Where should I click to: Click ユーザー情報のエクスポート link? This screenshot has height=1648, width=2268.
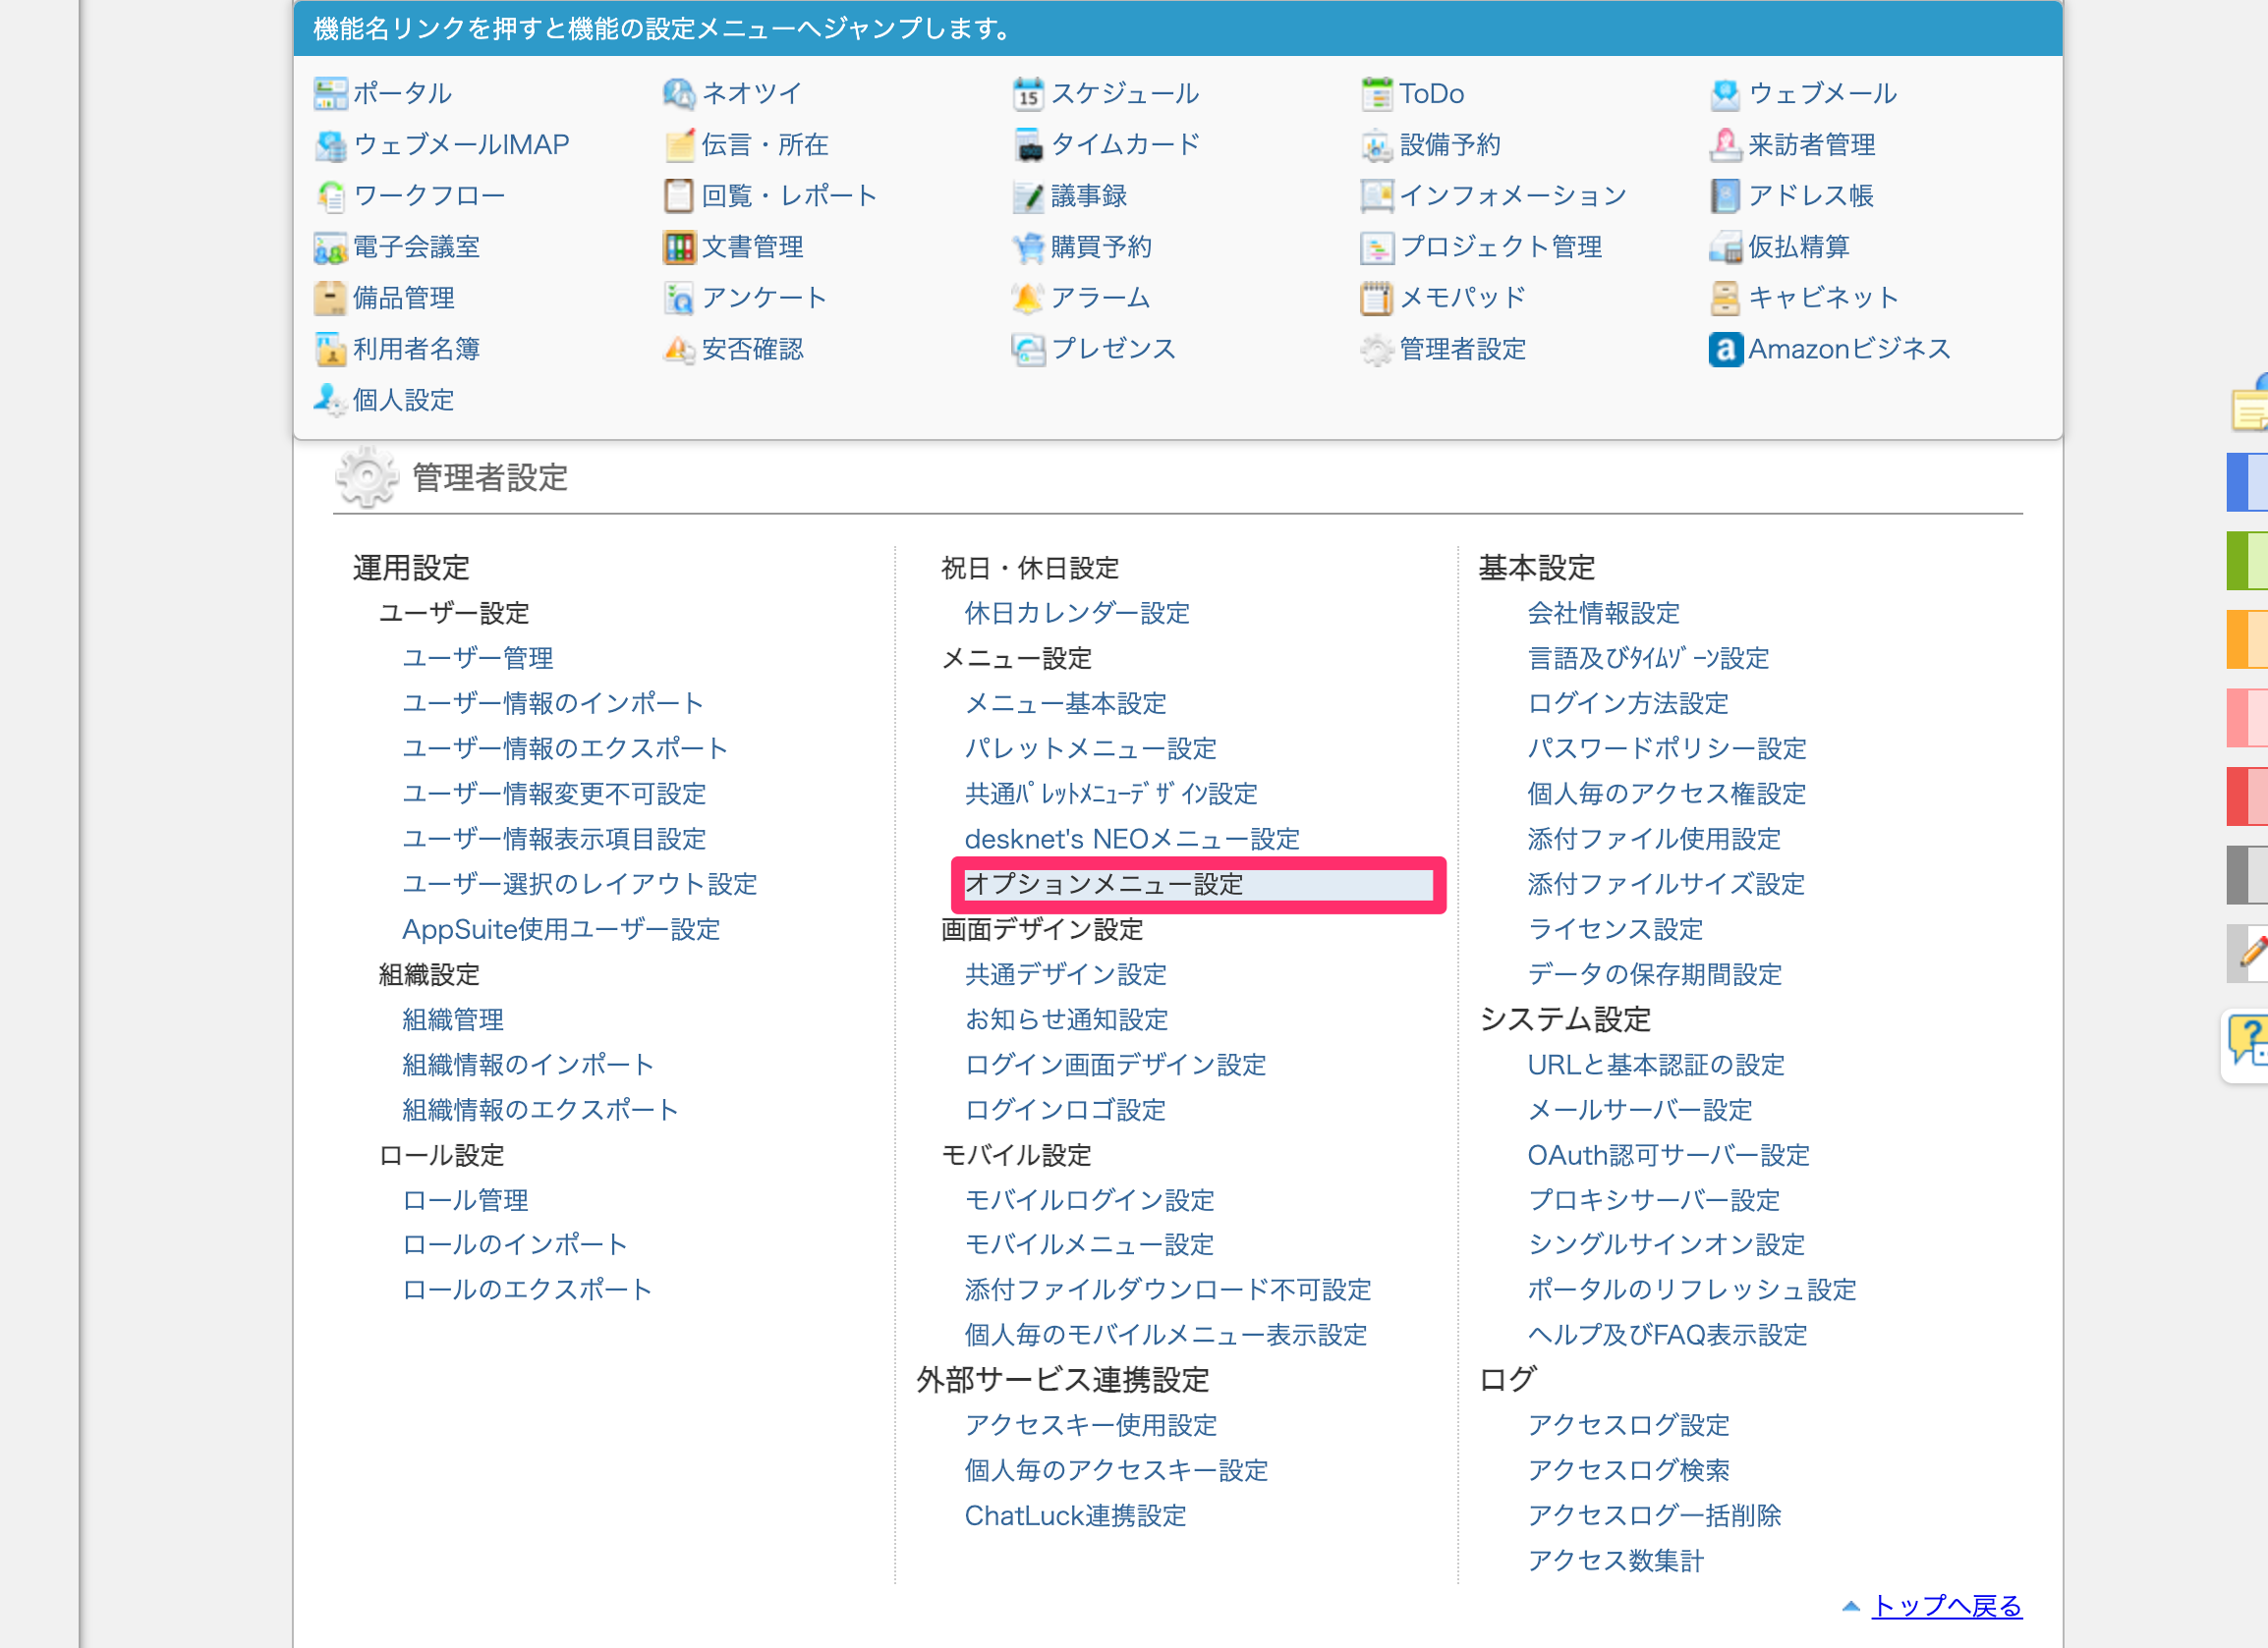click(565, 747)
